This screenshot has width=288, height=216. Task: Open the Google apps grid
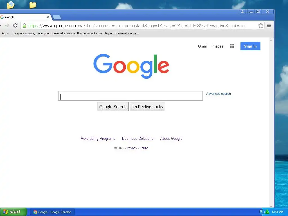[232, 46]
